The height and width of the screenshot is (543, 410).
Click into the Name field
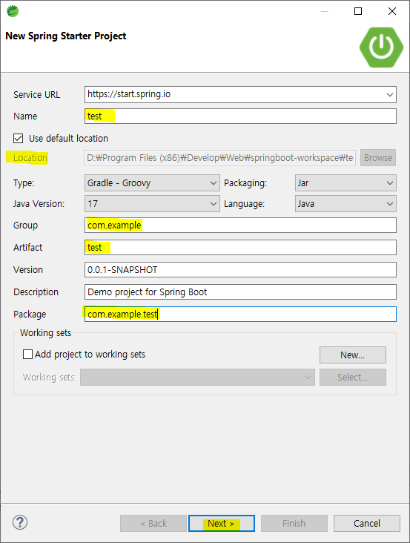pyautogui.click(x=240, y=116)
